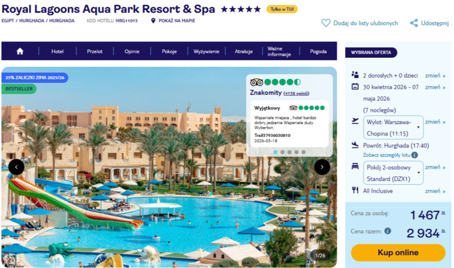This screenshot has height=268, width=454.
Task: Click the share icon next to Udostępnij
Action: click(414, 23)
